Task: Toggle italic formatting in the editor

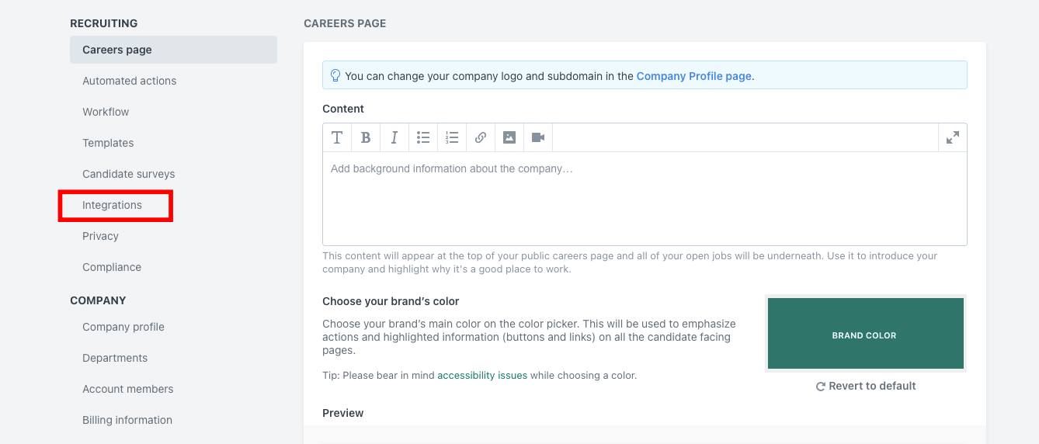Action: click(x=394, y=137)
